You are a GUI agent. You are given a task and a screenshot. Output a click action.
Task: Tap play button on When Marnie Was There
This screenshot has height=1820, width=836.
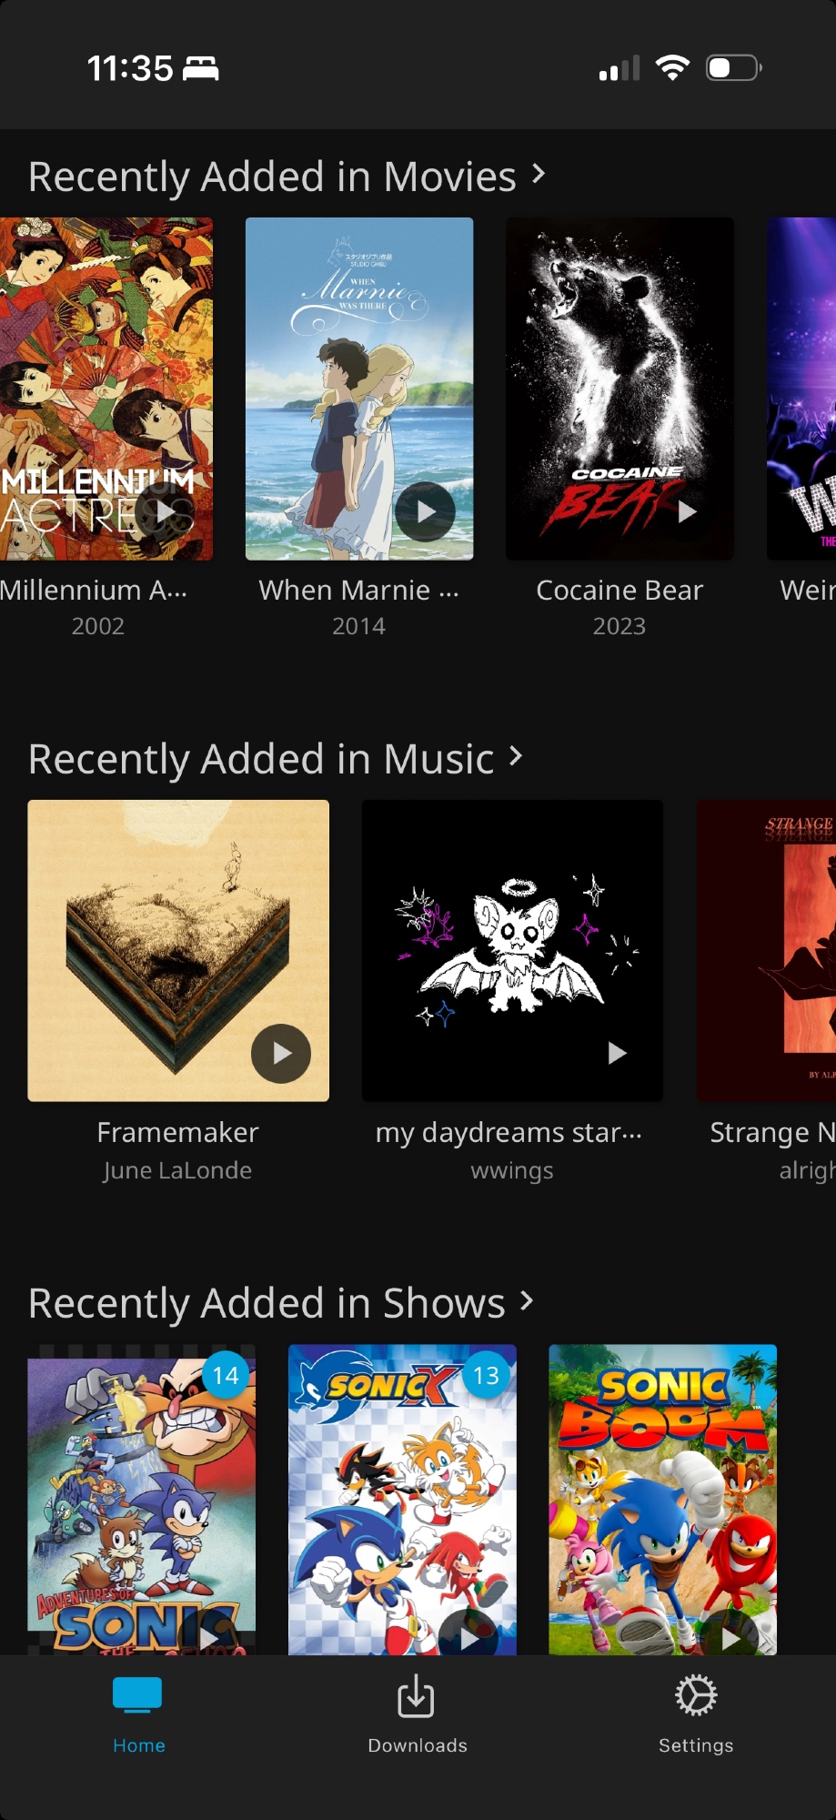point(425,511)
